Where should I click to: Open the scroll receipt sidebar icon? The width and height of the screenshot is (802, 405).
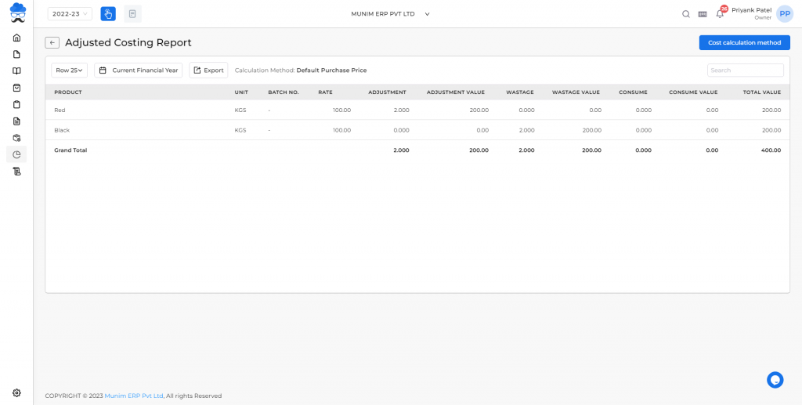coord(16,172)
